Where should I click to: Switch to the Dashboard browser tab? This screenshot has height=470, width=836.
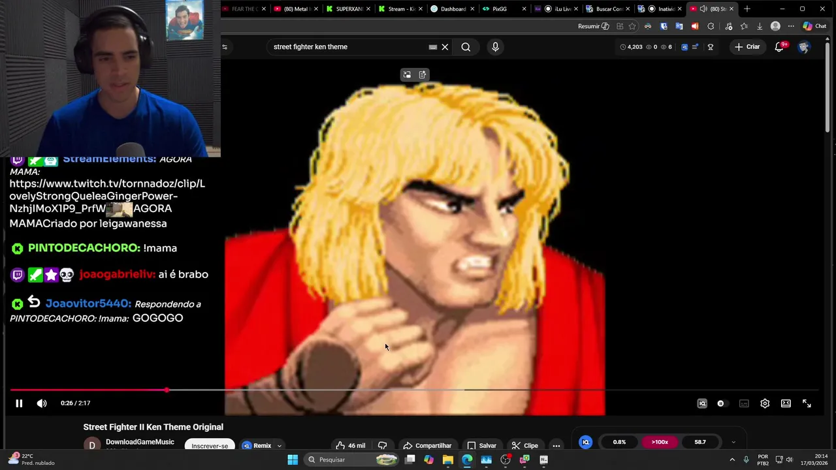pyautogui.click(x=453, y=8)
